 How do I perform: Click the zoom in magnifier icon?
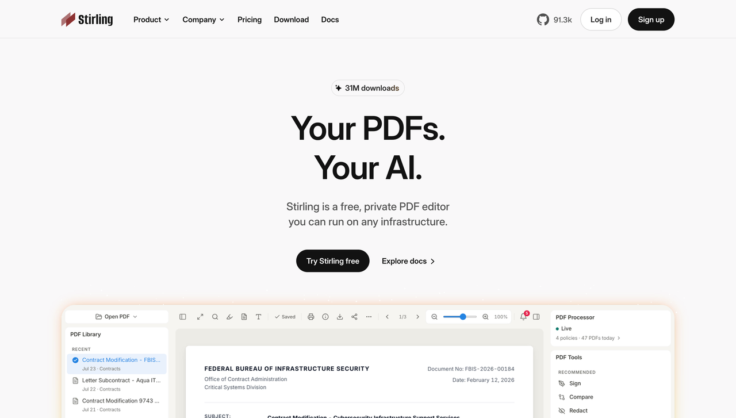pyautogui.click(x=485, y=317)
